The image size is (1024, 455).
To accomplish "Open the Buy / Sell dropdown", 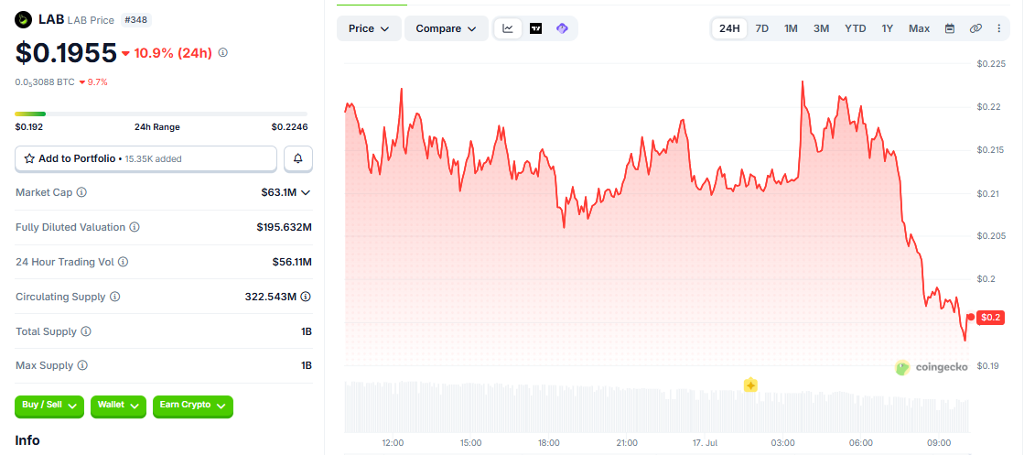I will pos(49,406).
